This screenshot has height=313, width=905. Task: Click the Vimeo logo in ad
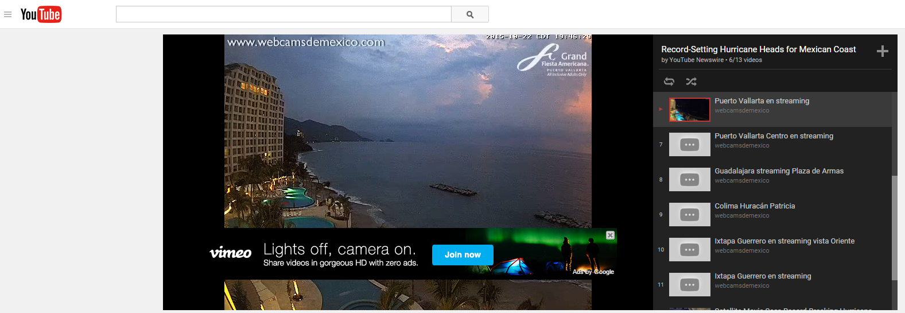(x=230, y=253)
